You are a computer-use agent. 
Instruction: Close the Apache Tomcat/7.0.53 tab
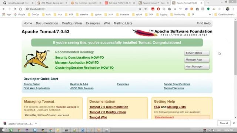pos(201,3)
